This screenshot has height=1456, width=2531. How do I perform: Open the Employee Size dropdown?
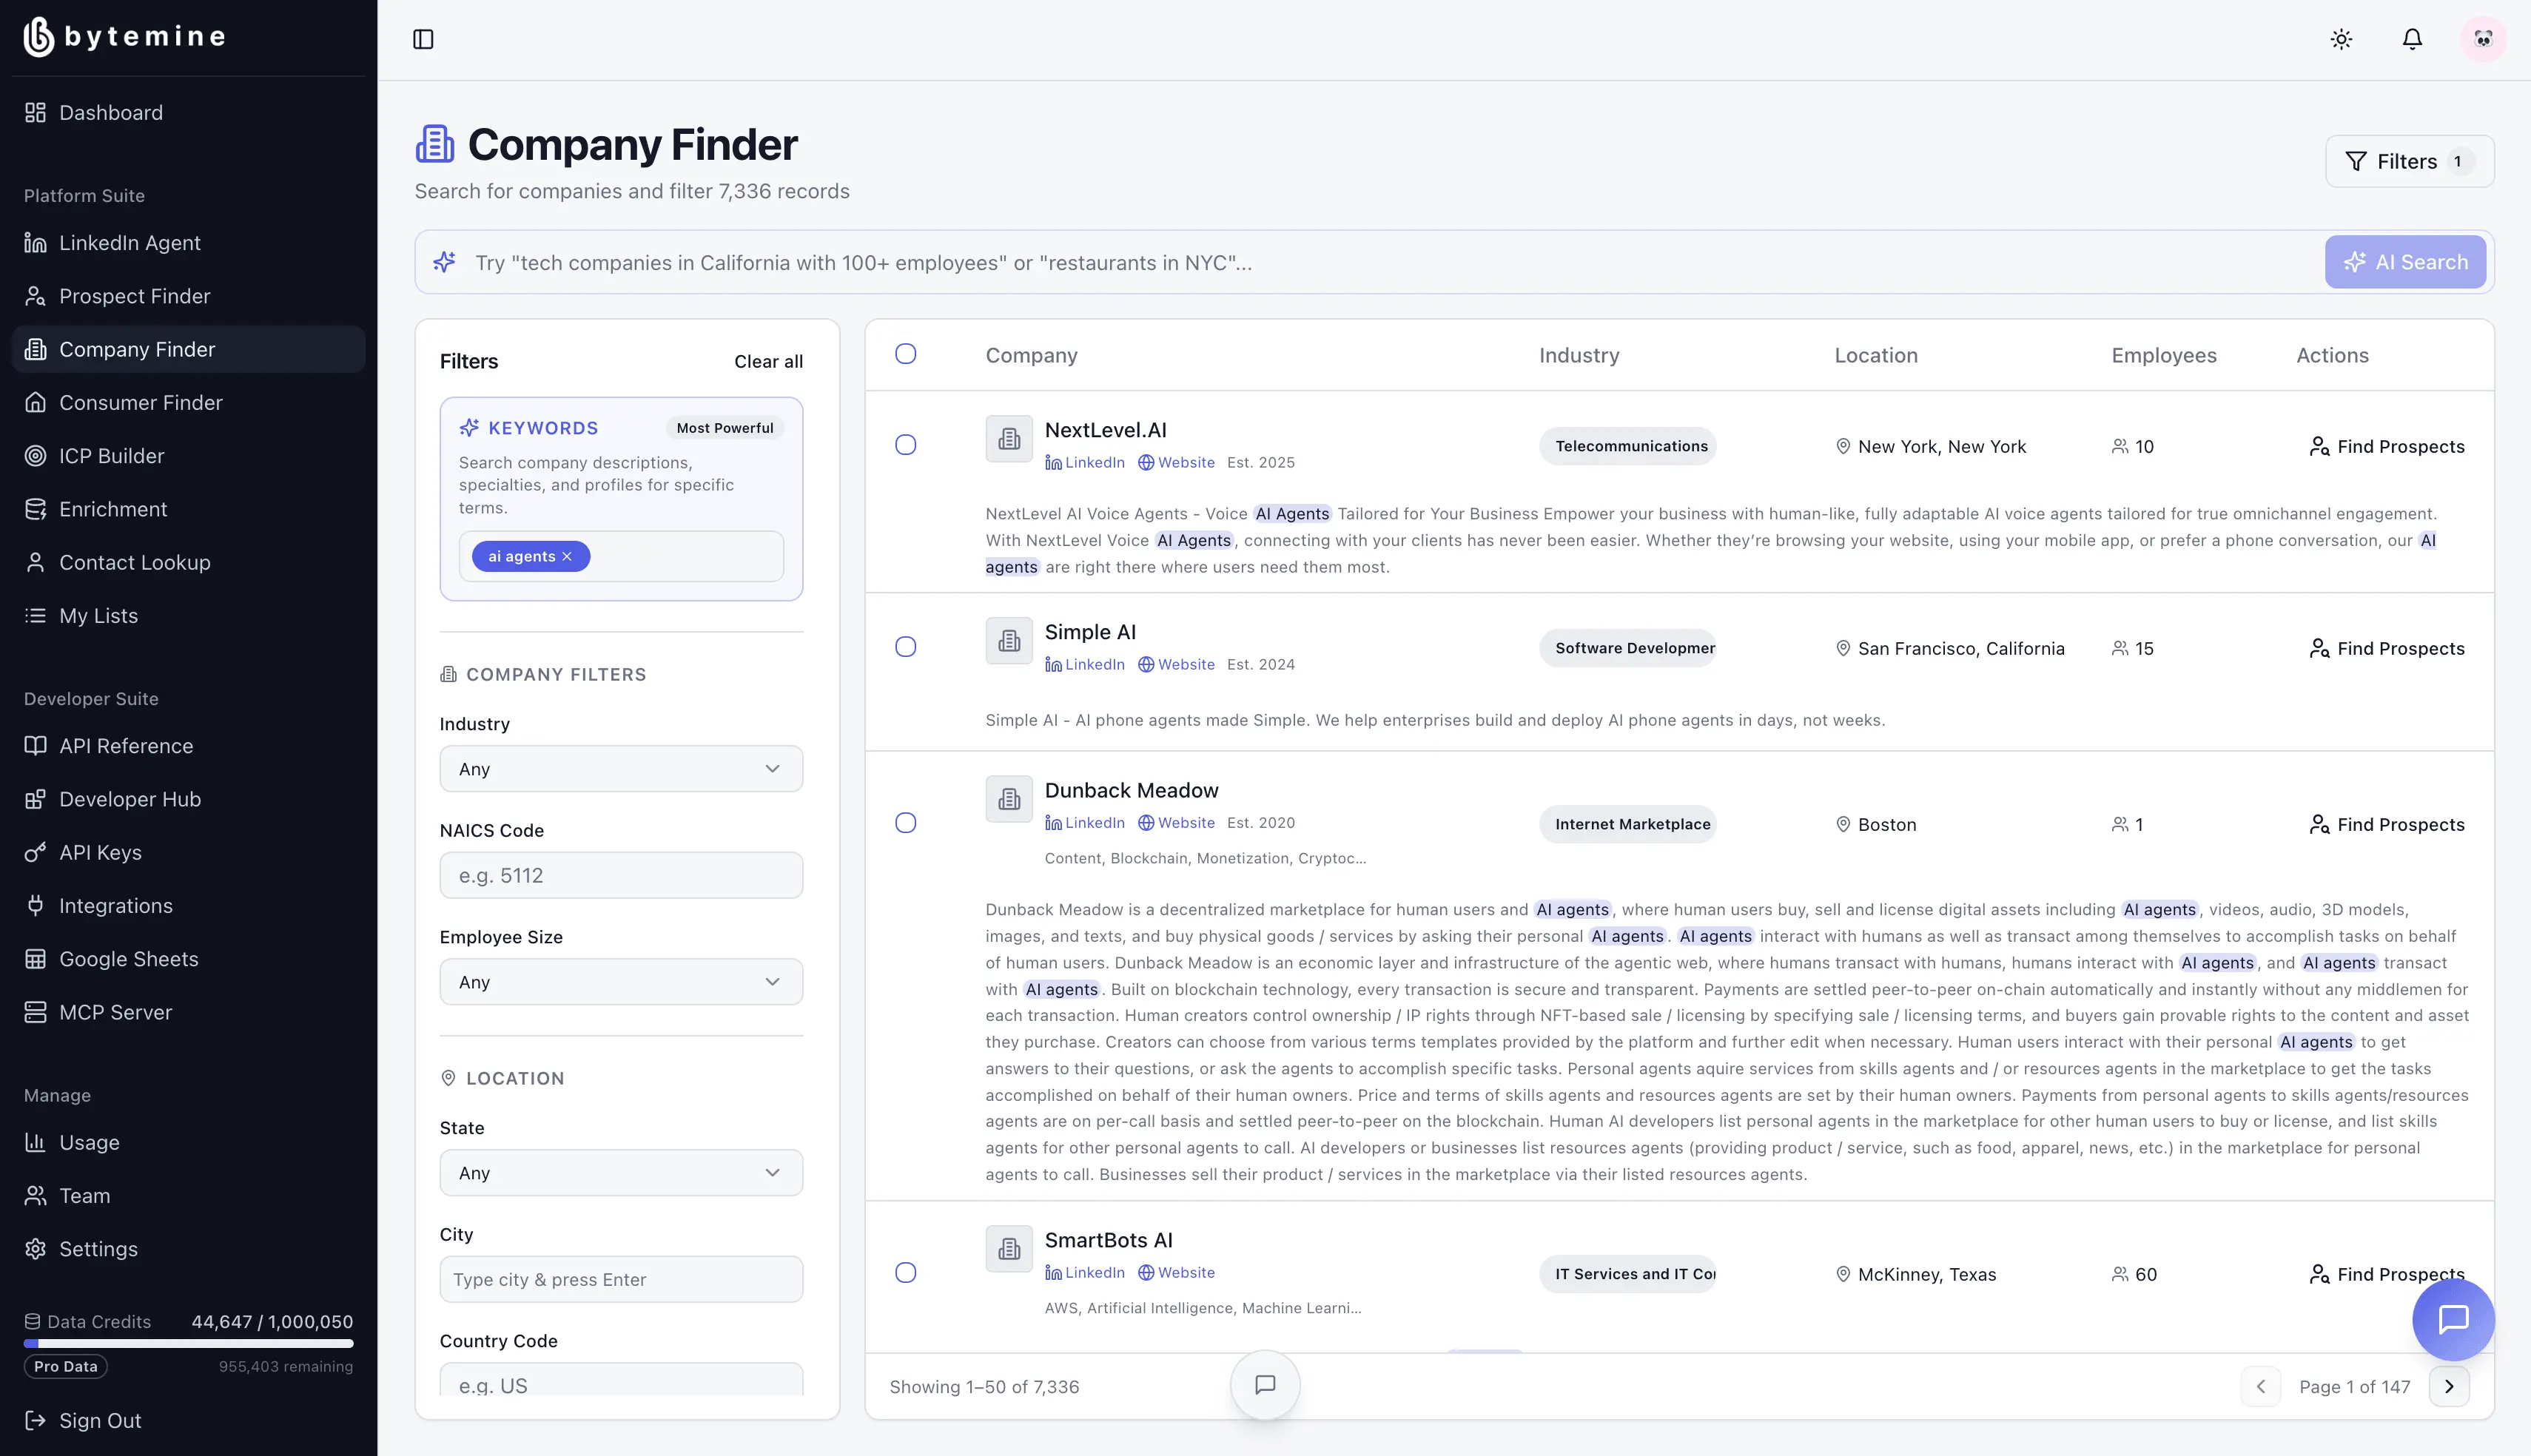point(621,982)
